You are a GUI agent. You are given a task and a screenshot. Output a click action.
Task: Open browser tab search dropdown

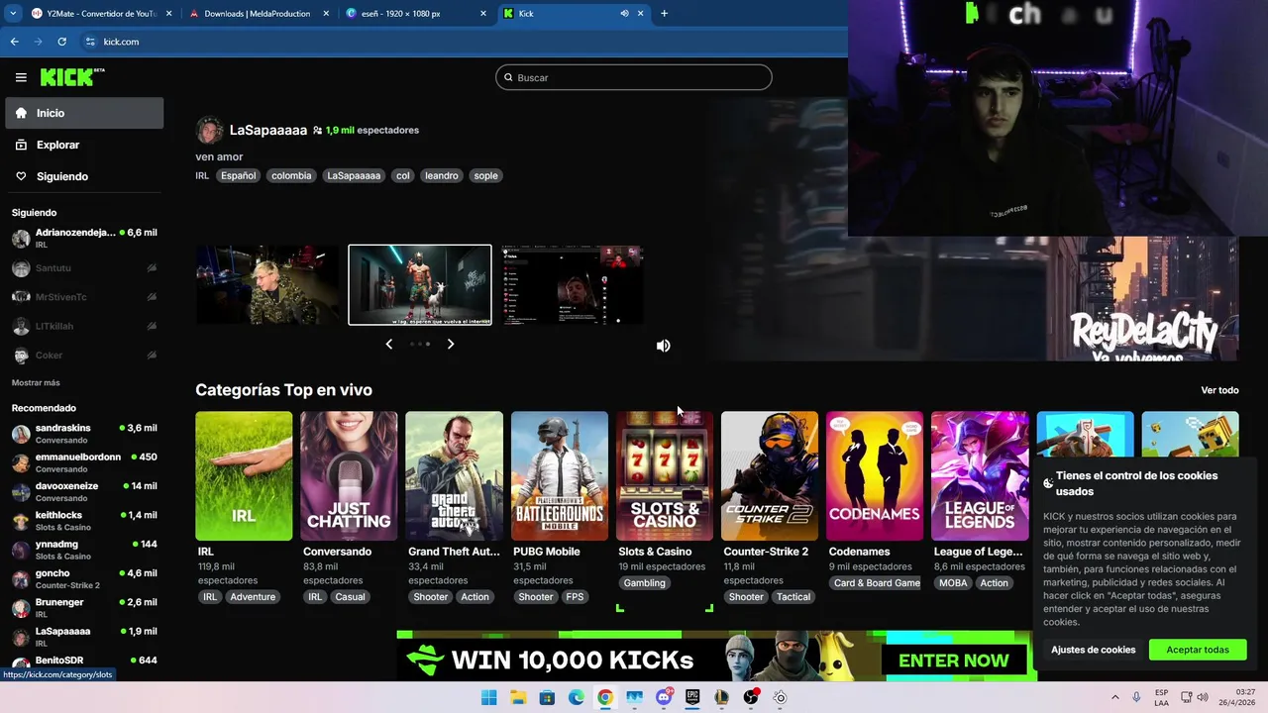pyautogui.click(x=12, y=14)
